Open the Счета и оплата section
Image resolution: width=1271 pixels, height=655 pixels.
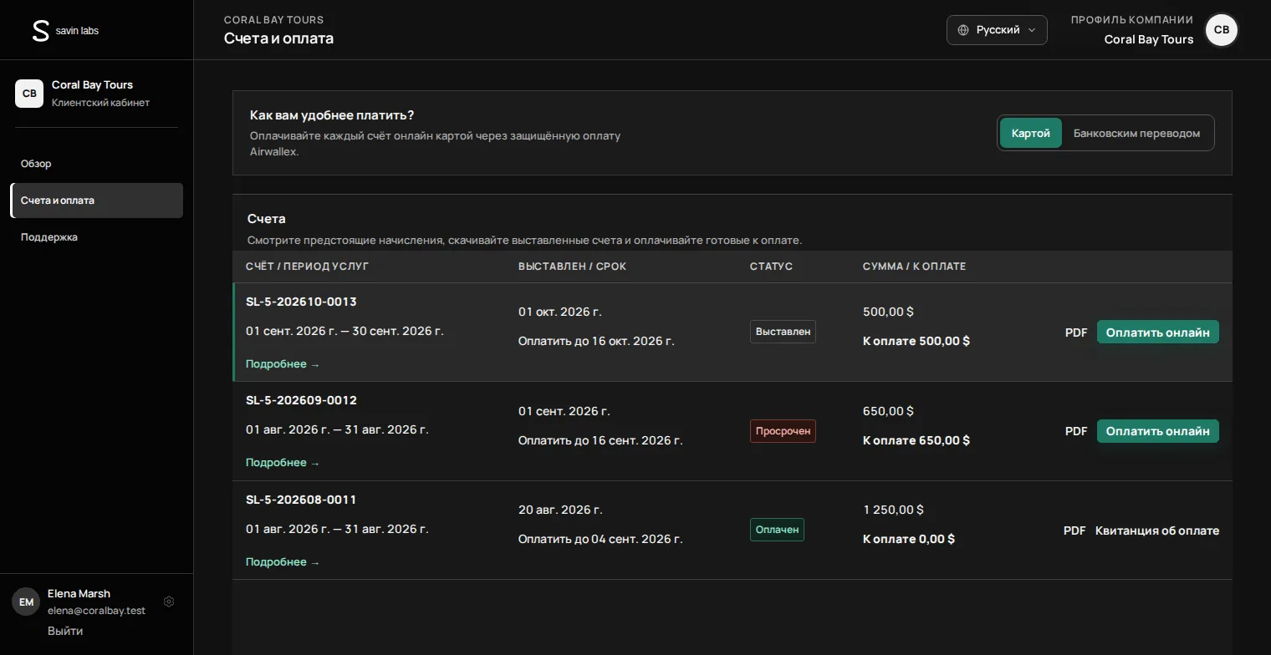click(96, 201)
